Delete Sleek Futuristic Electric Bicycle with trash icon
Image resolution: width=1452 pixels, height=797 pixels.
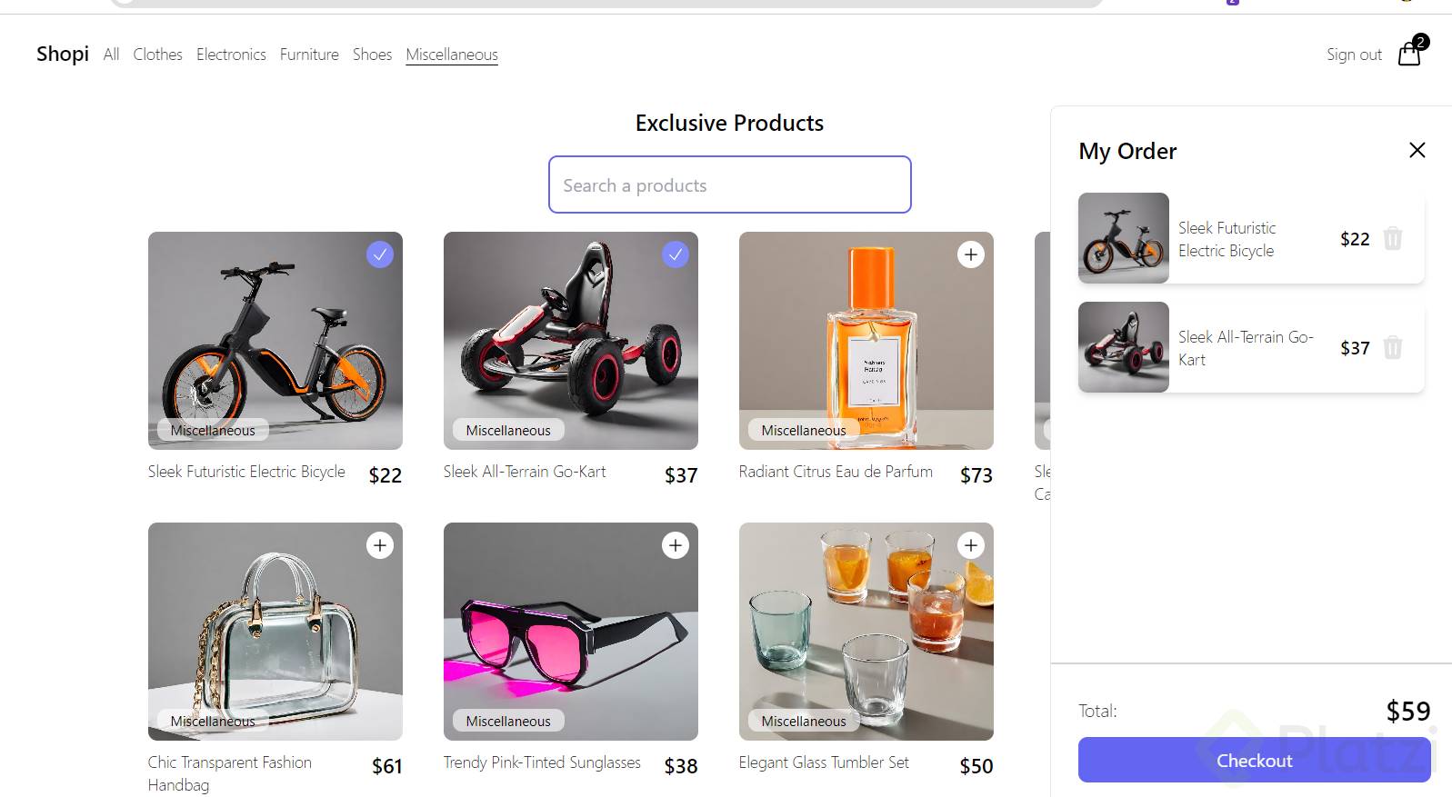[1392, 238]
